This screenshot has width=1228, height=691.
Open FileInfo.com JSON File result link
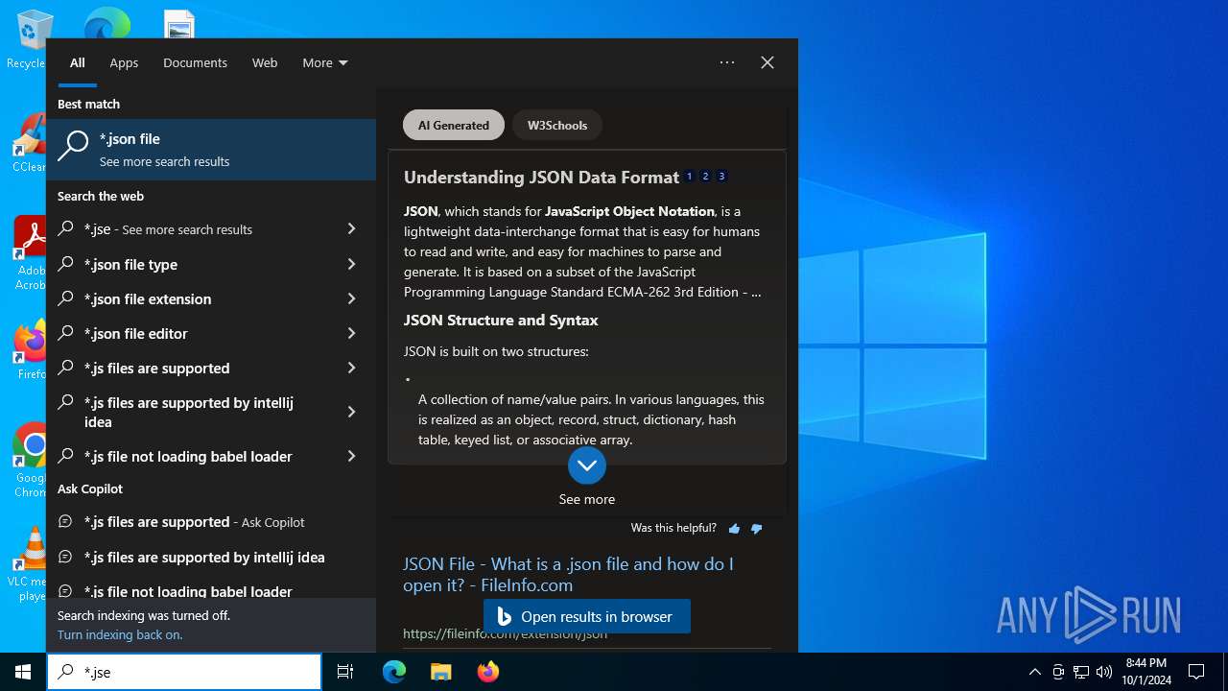coord(568,574)
